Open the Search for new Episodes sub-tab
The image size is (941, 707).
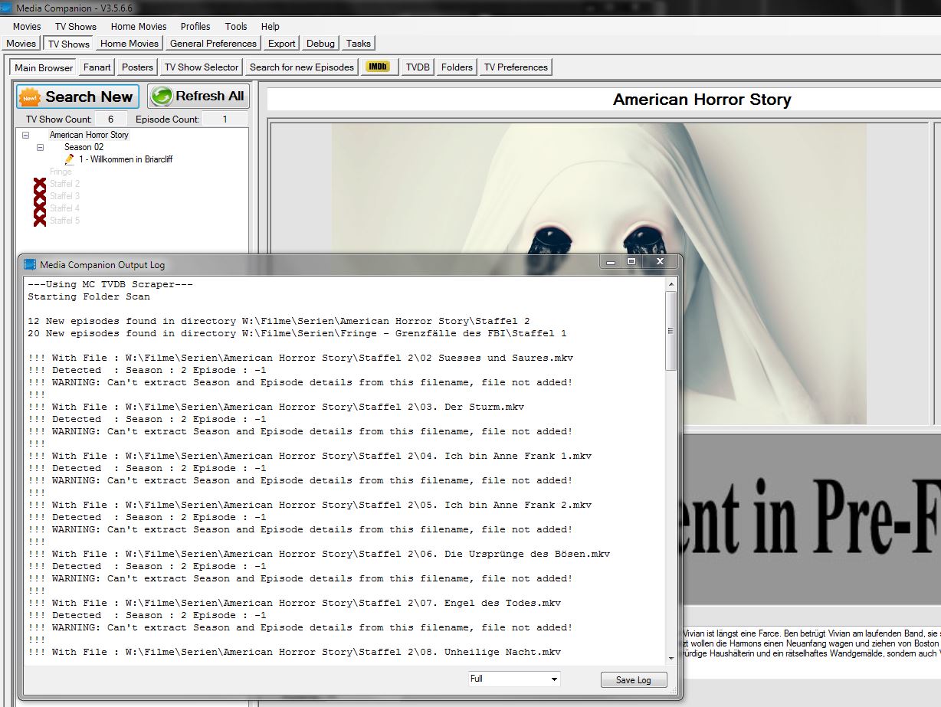point(302,67)
